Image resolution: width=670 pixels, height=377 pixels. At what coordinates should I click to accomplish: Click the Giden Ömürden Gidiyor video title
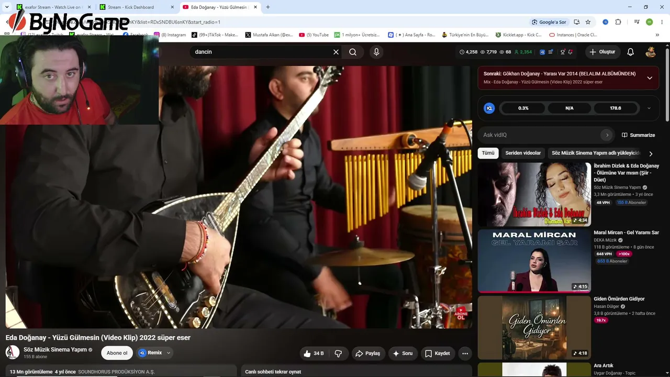click(x=619, y=299)
